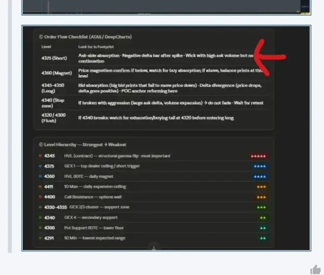Image resolution: width=324 pixels, height=275 pixels.
Task: Click 'Call Resistance — options wall' text
Action: tap(93, 197)
